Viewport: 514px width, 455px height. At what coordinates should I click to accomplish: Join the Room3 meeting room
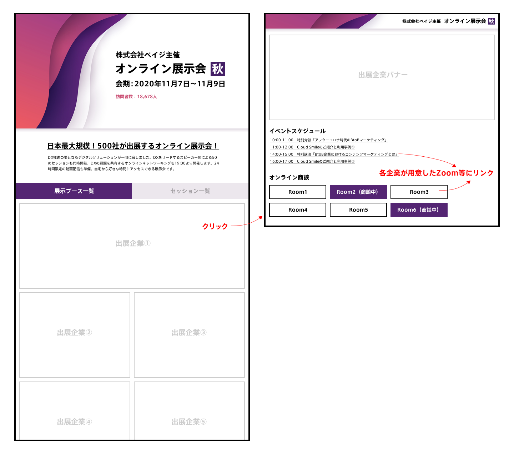click(419, 192)
